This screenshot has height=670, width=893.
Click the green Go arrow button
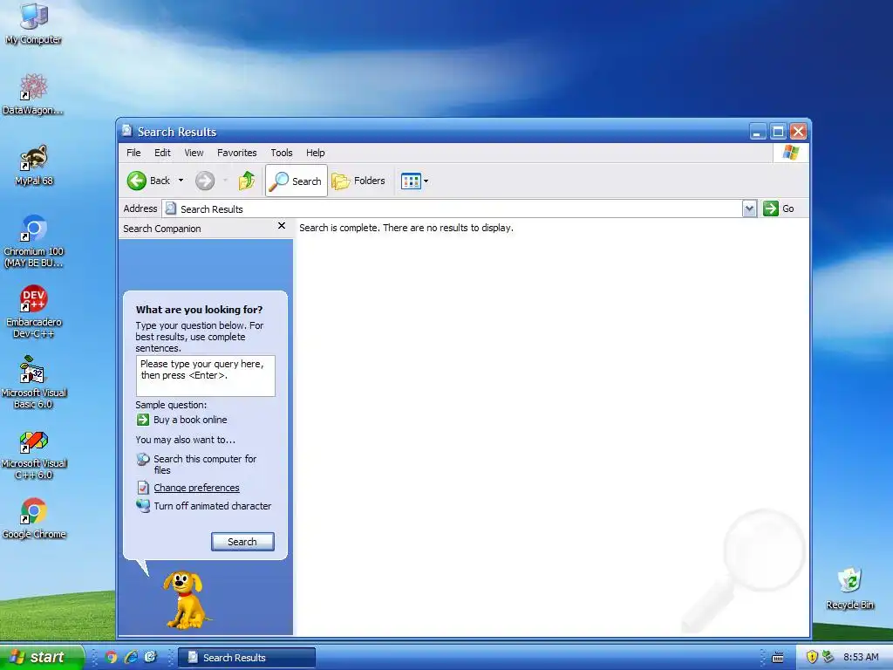pos(771,209)
